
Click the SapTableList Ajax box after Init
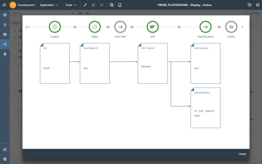pyautogui.click(x=95, y=63)
